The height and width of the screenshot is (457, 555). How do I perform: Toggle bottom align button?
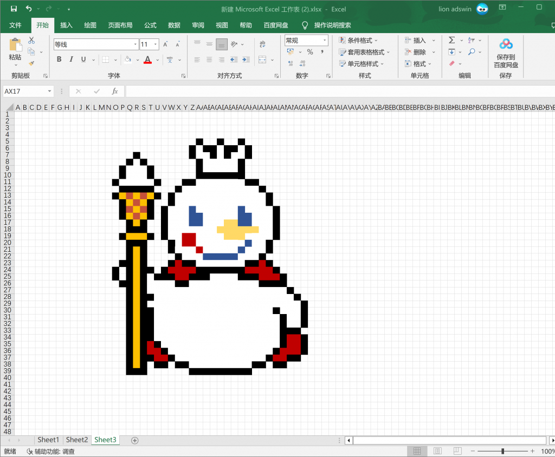tap(222, 44)
